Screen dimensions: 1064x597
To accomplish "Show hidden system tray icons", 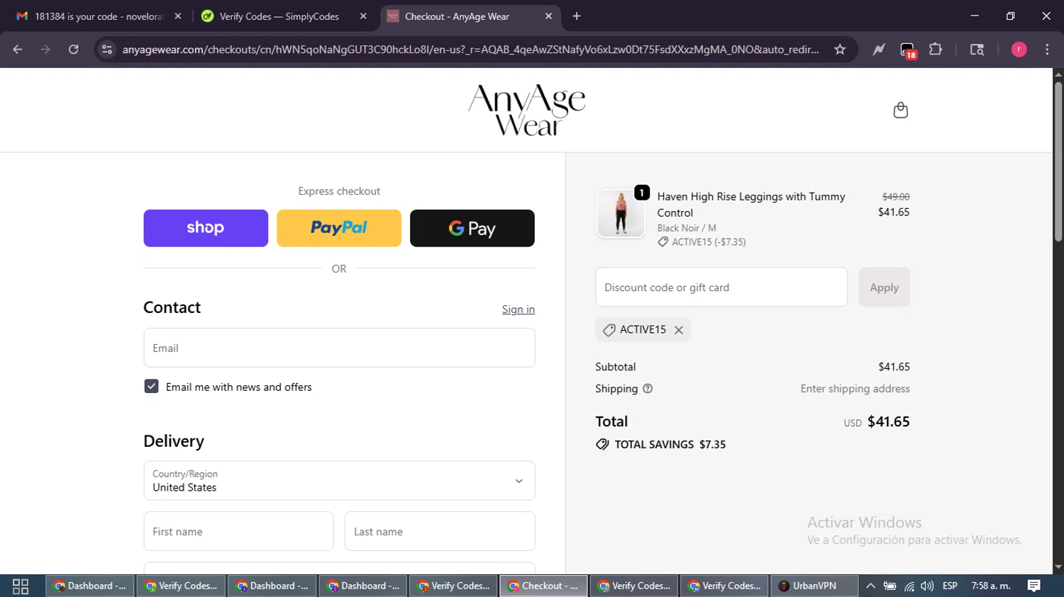I will coord(870,586).
